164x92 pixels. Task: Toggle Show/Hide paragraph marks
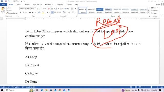pyautogui.click(x=76, y=9)
